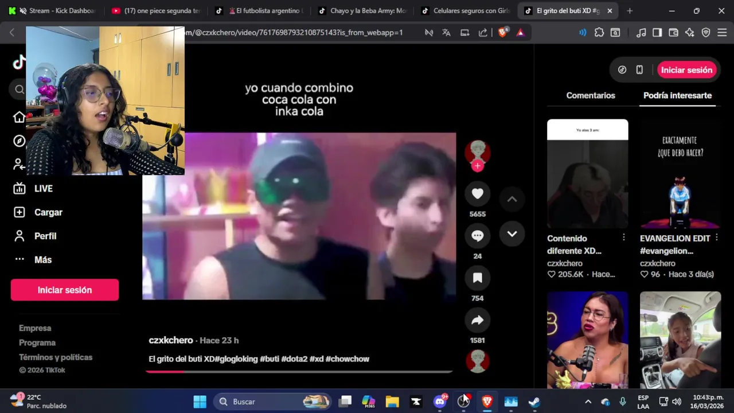Open Brave Leo AI sparkle icon

(x=690, y=33)
